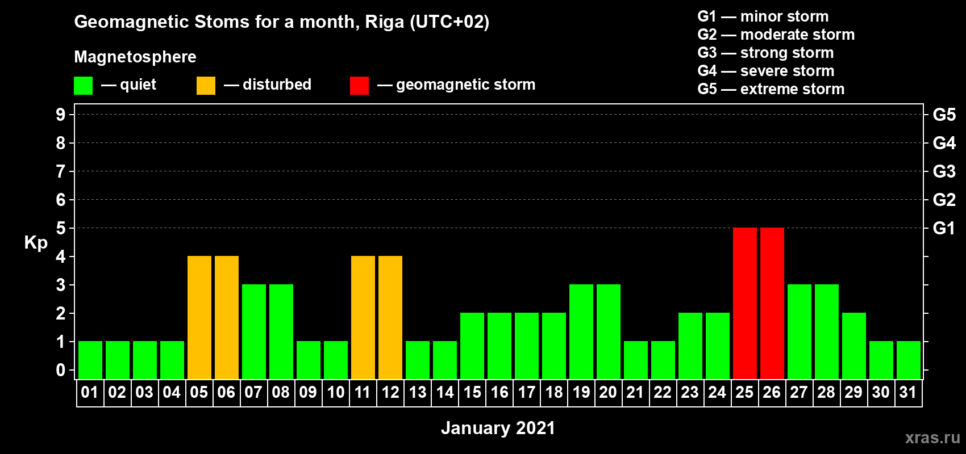Click the 'G3 — strong storm' legend line
This screenshot has height=454, width=966.
click(765, 53)
